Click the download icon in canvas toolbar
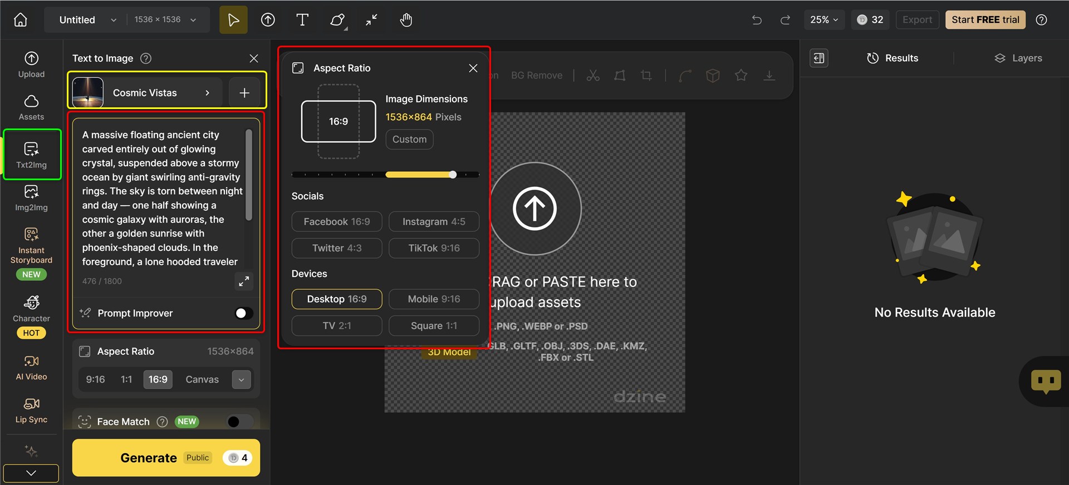The height and width of the screenshot is (485, 1069). tap(769, 75)
